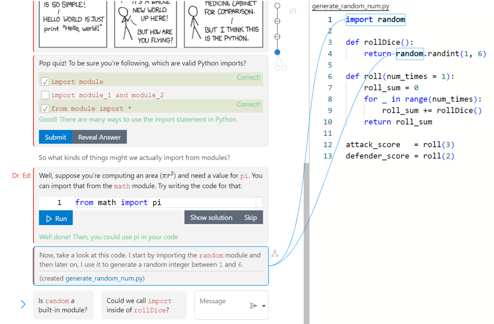Click the send message arrow icon
494x324 pixels.
tap(254, 305)
